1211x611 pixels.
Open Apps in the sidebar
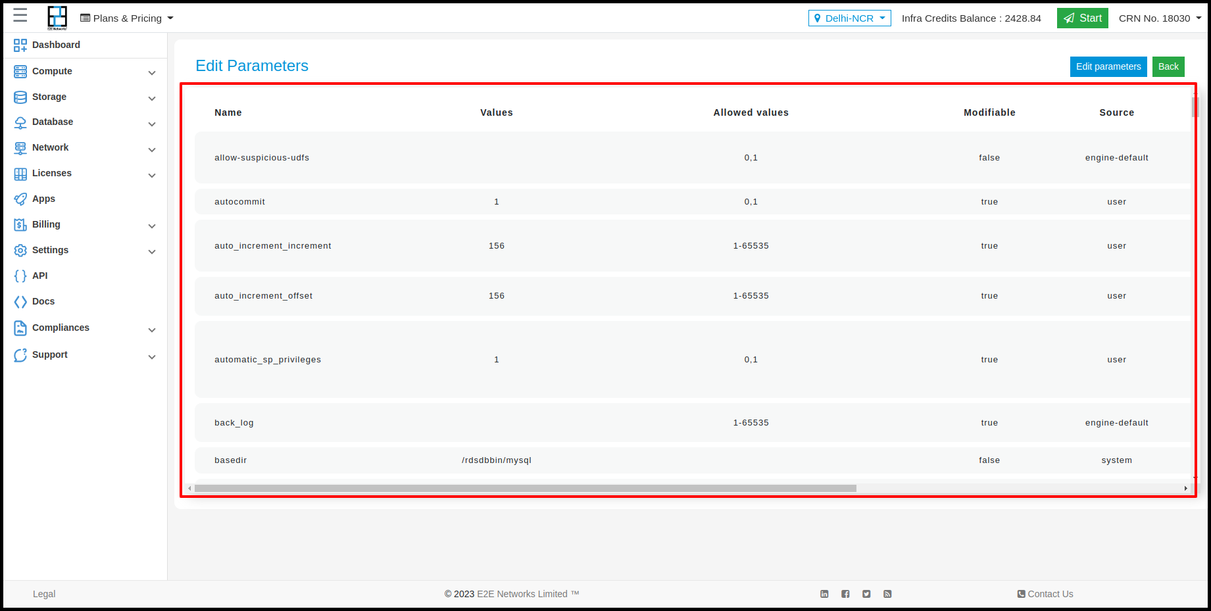pyautogui.click(x=43, y=199)
